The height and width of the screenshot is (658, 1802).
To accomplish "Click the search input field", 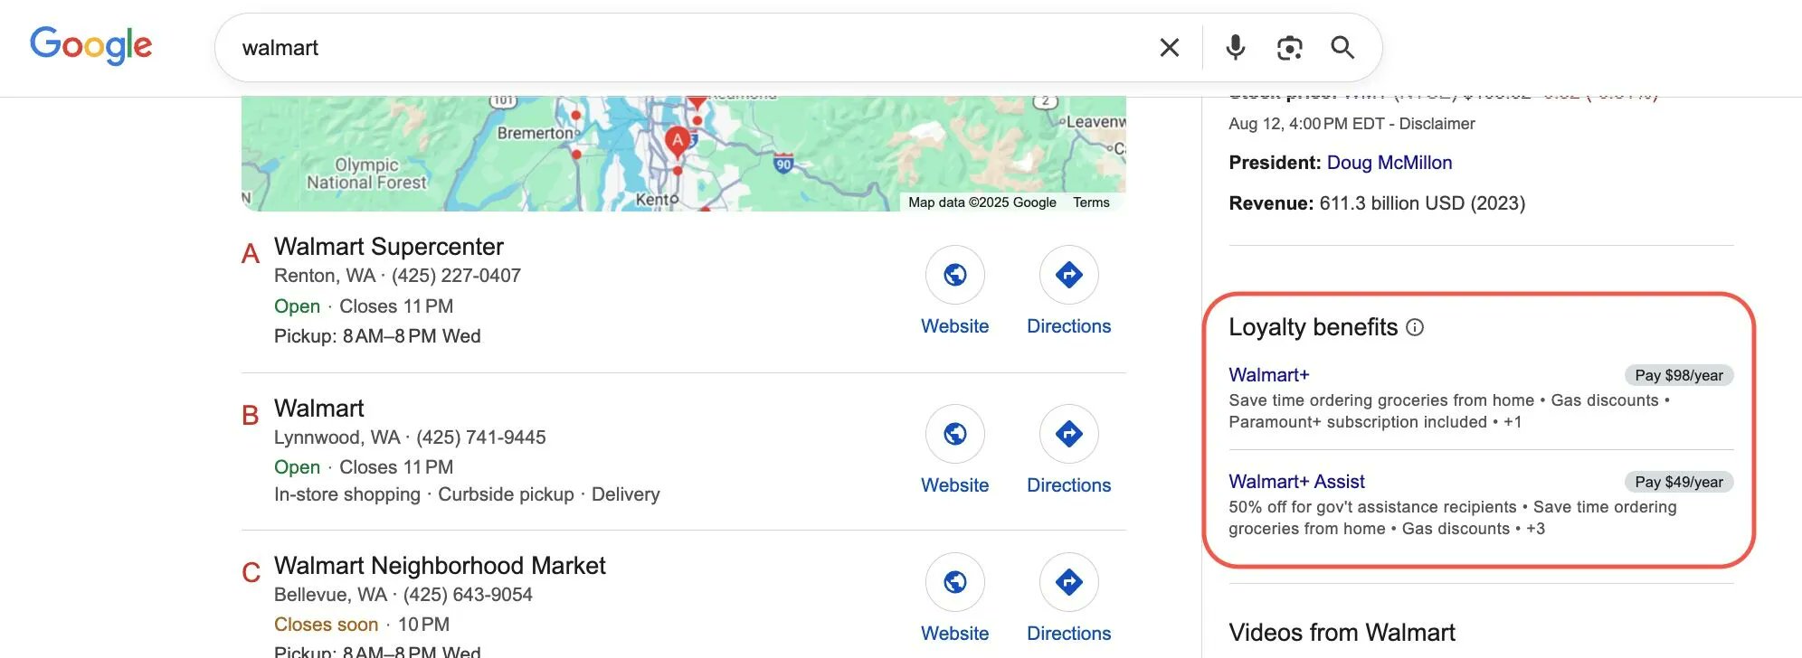I will (633, 47).
